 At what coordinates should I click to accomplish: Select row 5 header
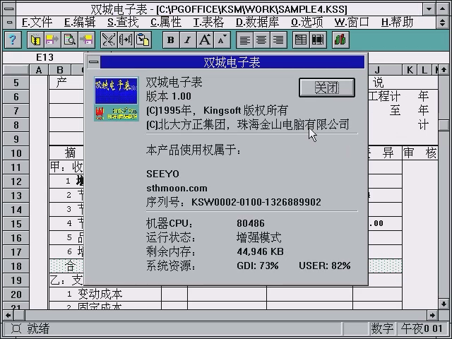tap(16, 83)
